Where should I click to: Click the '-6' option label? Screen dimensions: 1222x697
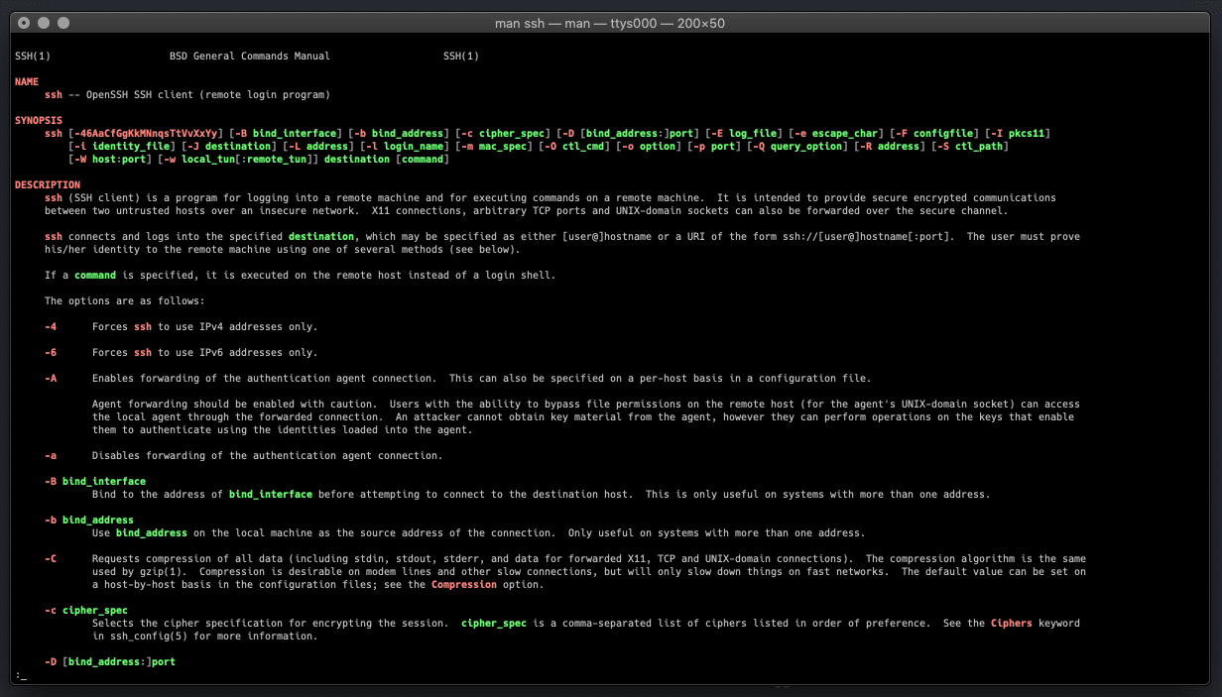[51, 352]
